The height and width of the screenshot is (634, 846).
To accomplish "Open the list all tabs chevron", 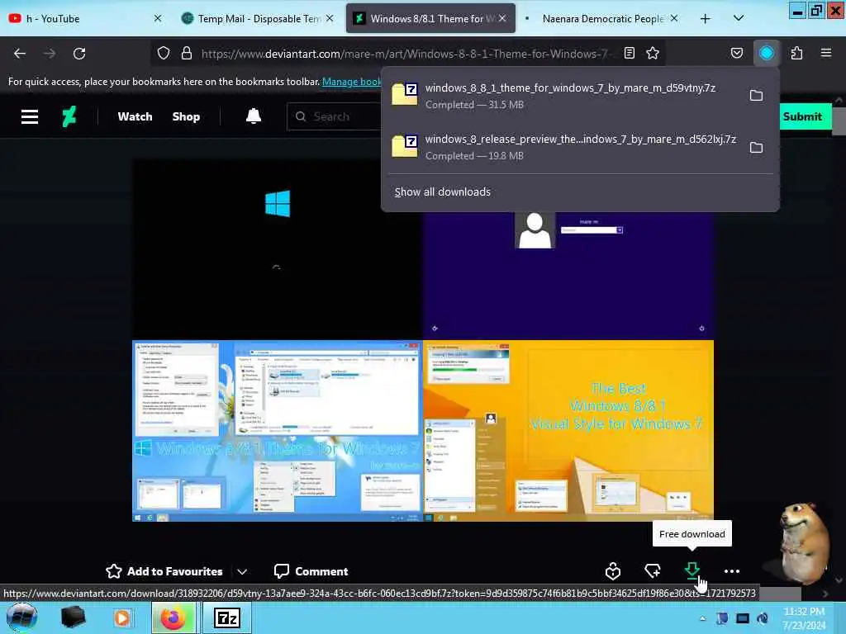I will point(739,18).
